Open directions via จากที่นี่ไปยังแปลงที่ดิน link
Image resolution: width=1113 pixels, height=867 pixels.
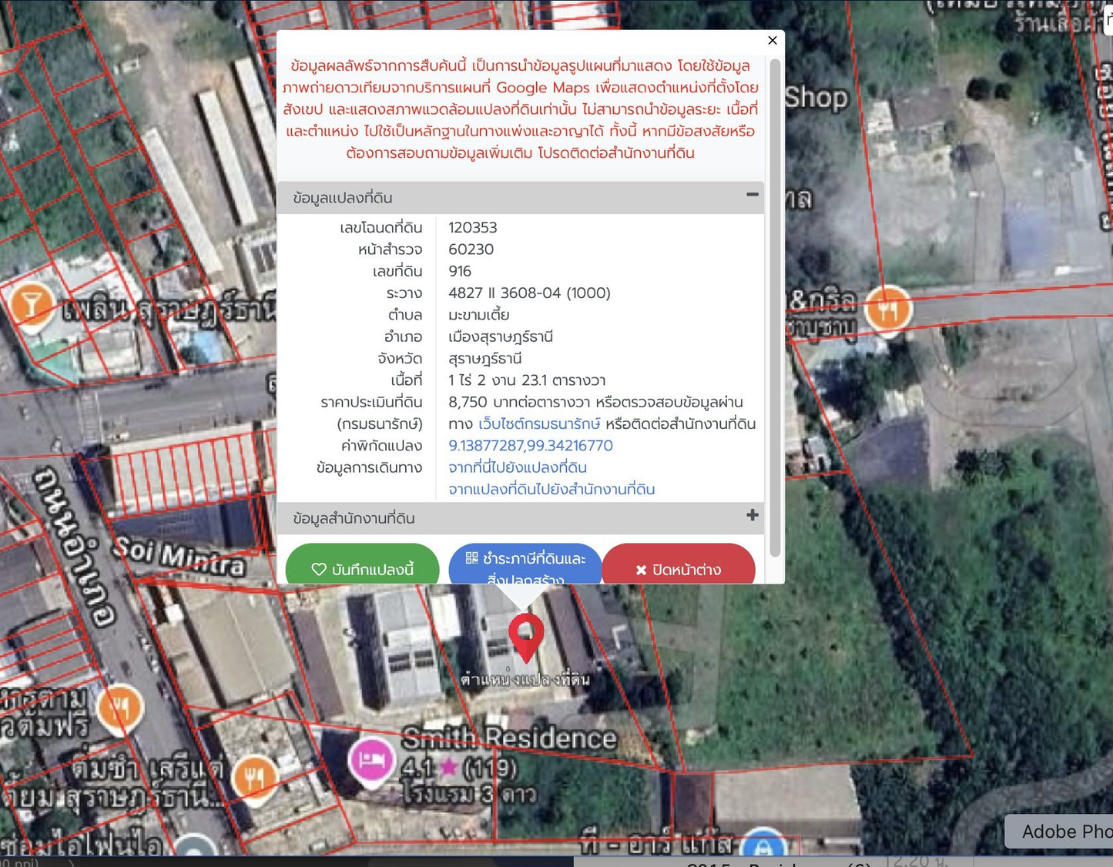click(x=518, y=467)
